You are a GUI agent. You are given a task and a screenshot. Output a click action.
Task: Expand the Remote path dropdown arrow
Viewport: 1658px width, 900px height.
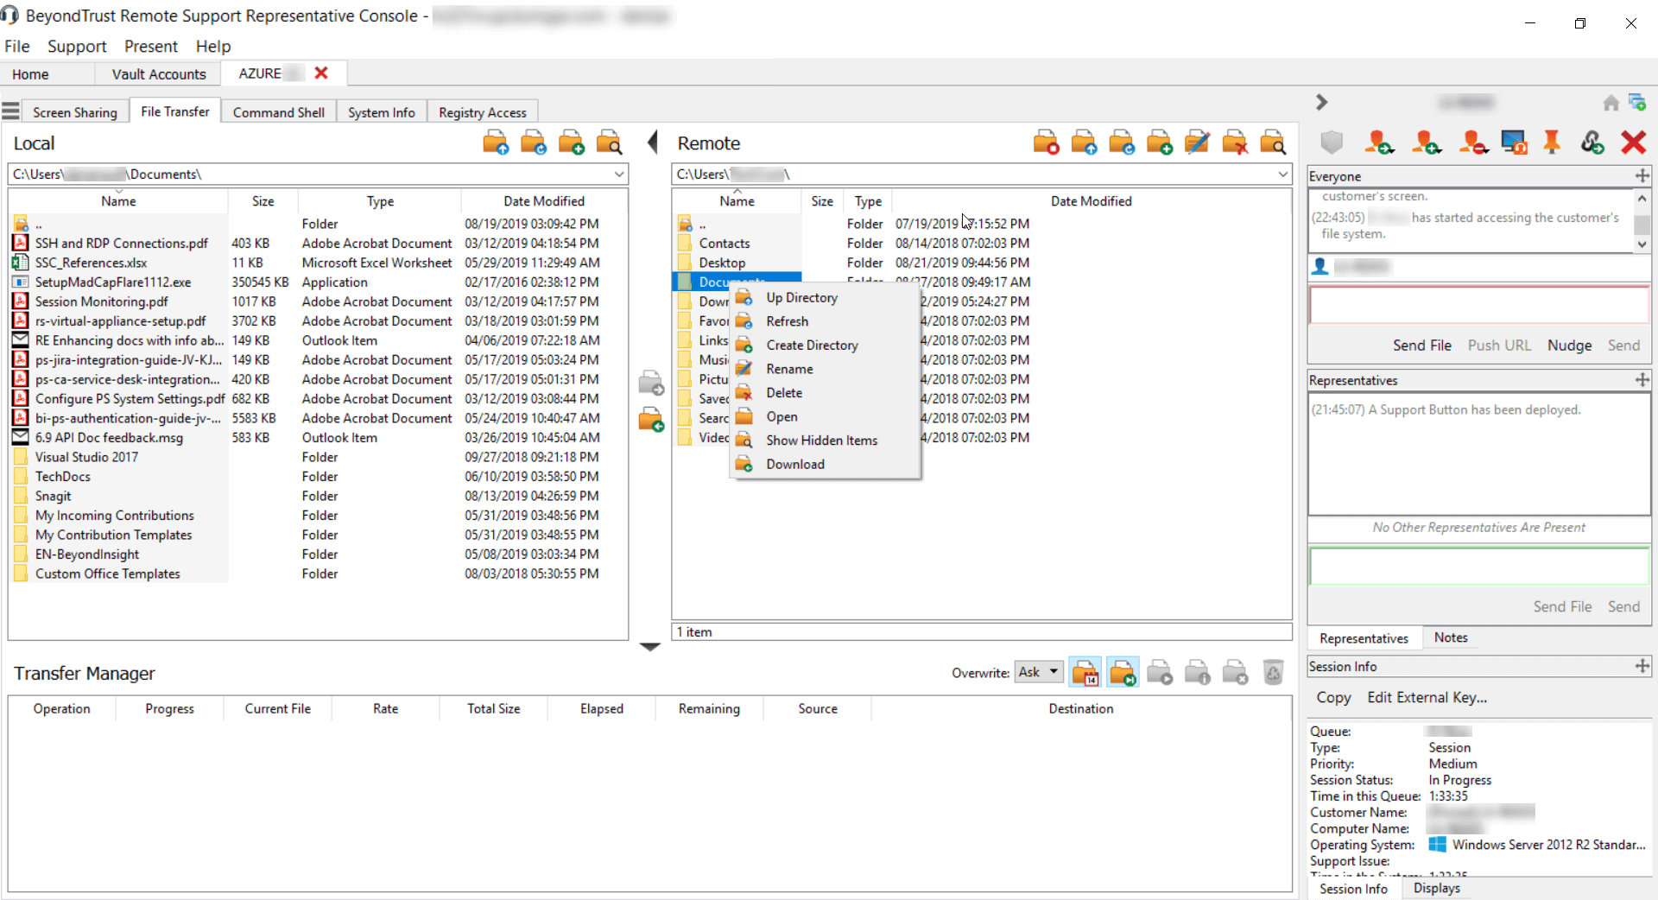pos(1283,174)
